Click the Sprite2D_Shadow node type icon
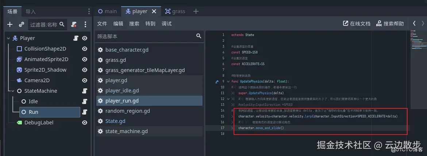The height and width of the screenshot is (156, 427). click(x=19, y=70)
